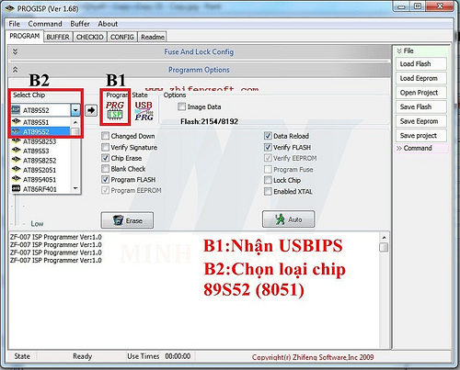Open the File menu

pyautogui.click(x=14, y=24)
